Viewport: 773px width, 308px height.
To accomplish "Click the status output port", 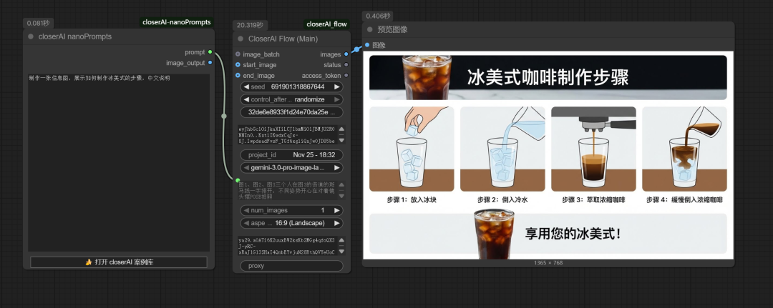I will 346,65.
